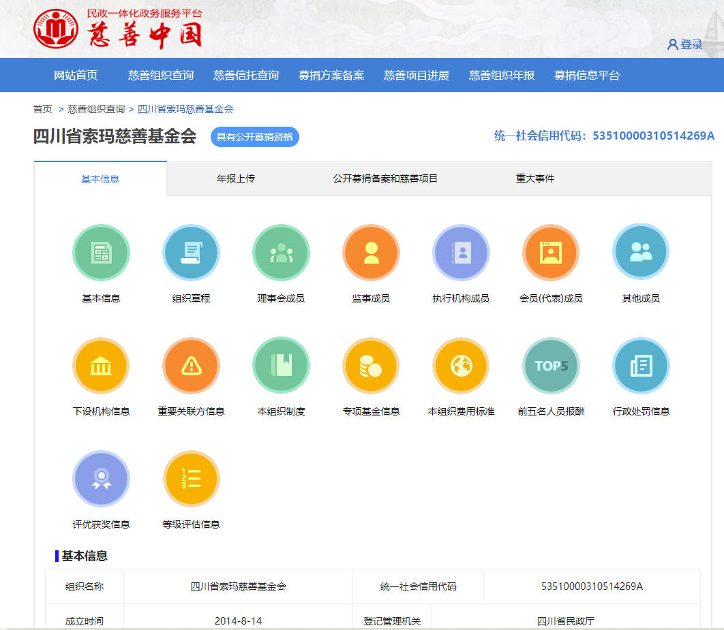Open the 行政处罚信息 document icon
Image resolution: width=724 pixels, height=630 pixels.
coord(641,366)
